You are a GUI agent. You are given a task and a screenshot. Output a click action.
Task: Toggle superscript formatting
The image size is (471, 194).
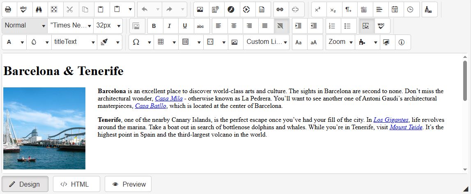coord(318,9)
